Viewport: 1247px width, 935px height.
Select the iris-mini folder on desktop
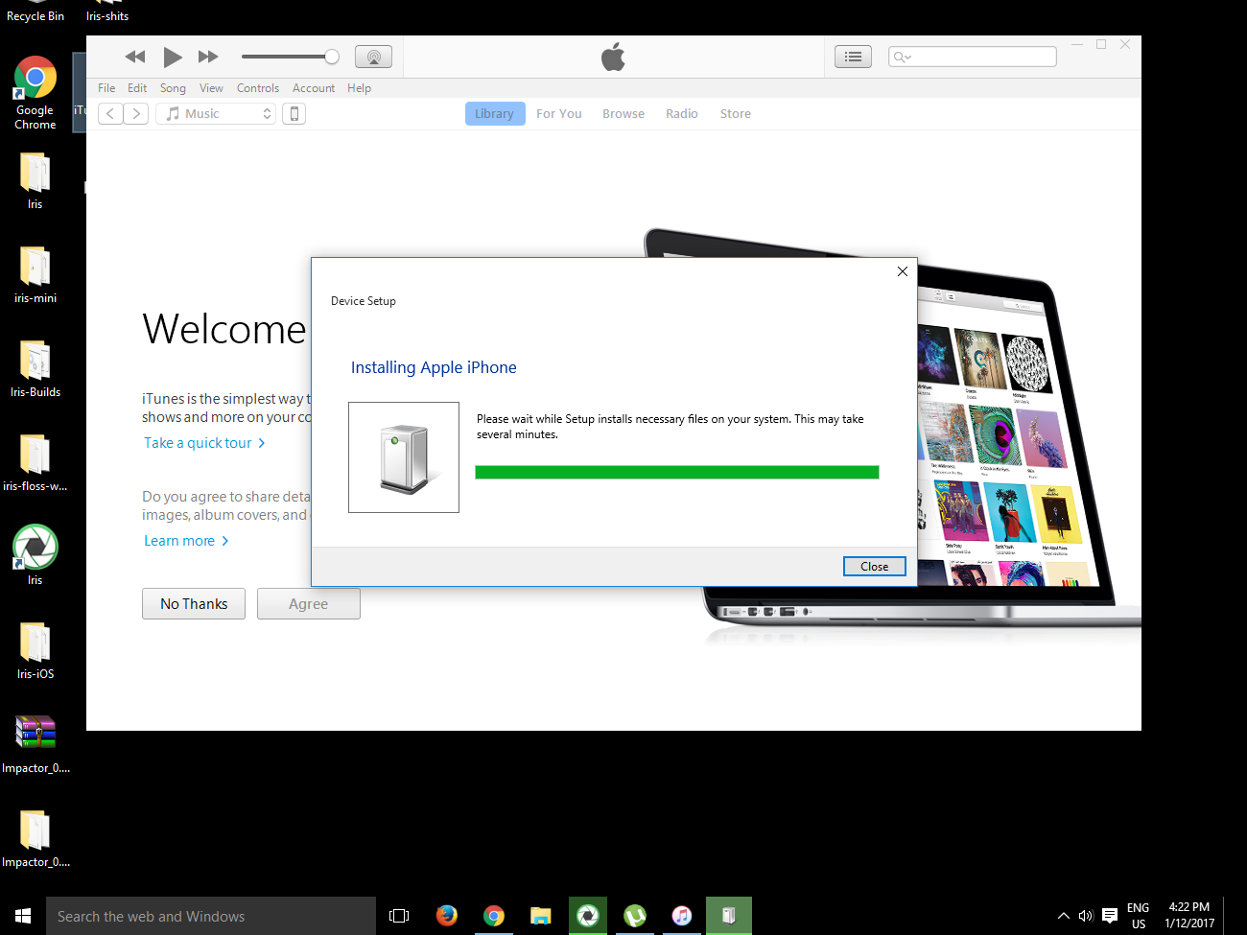35,275
